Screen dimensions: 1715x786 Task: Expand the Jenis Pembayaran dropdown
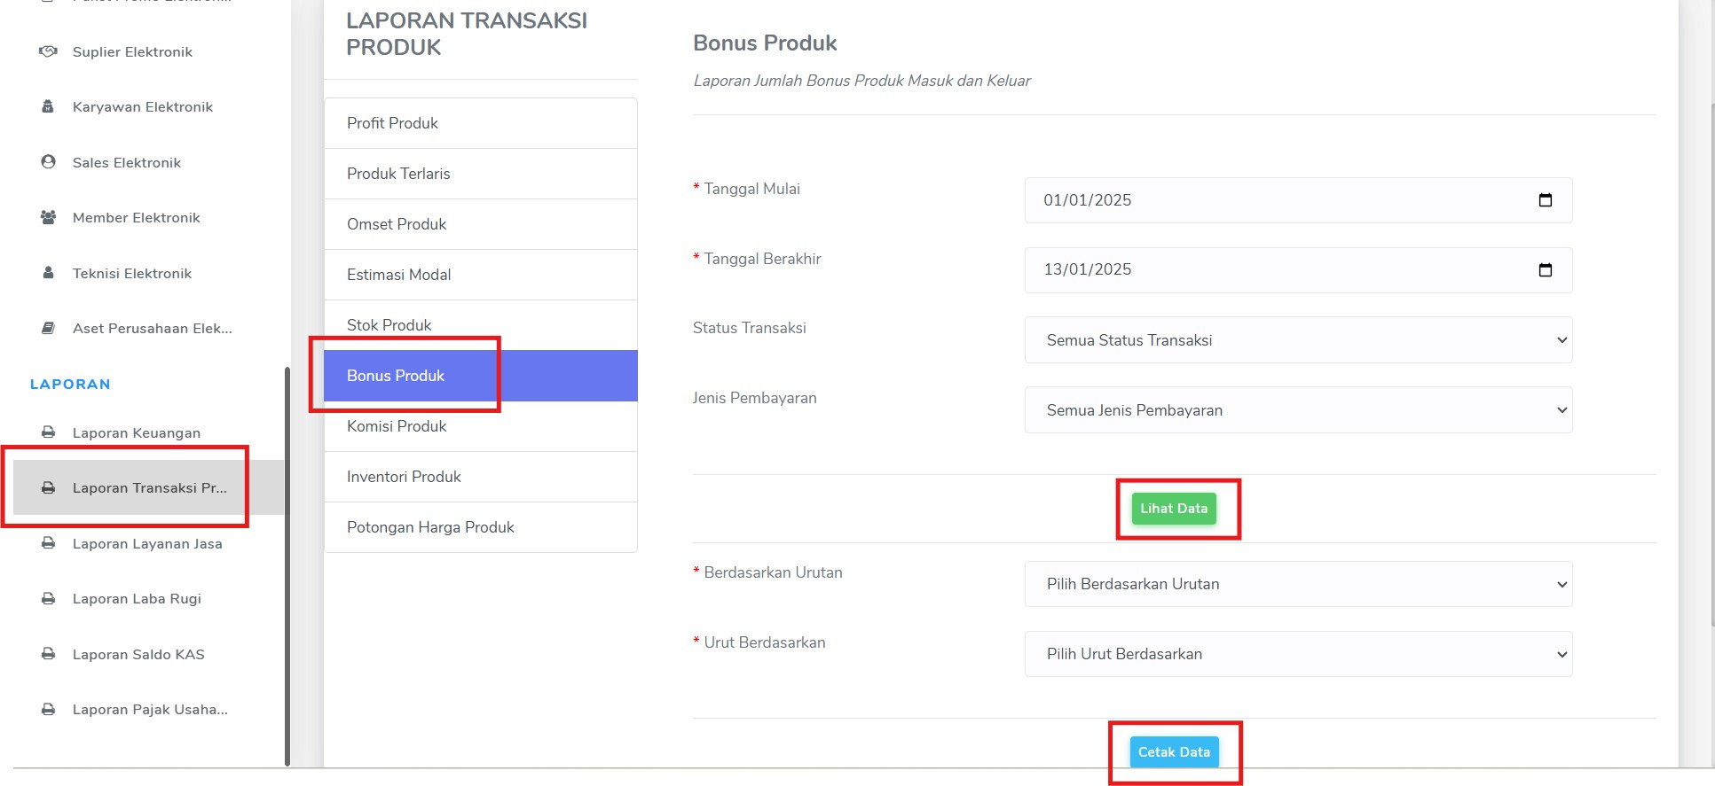coord(1298,410)
